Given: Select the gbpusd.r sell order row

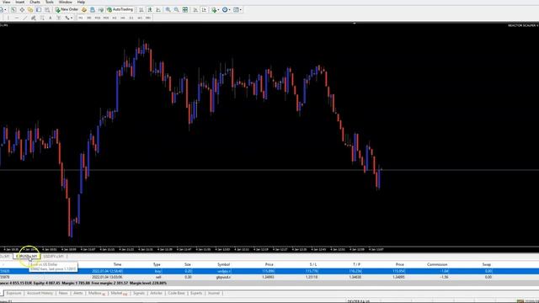Looking at the screenshot, I should [269, 277].
